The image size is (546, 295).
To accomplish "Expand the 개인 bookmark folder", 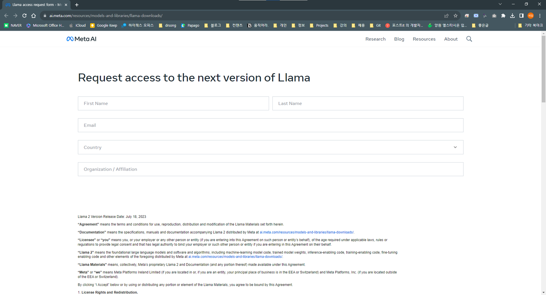I will click(x=280, y=25).
